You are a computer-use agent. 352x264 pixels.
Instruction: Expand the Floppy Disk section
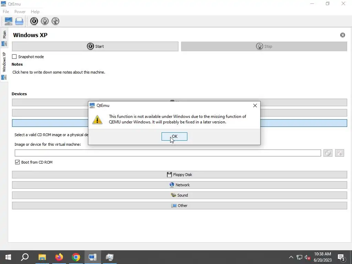pos(179,175)
